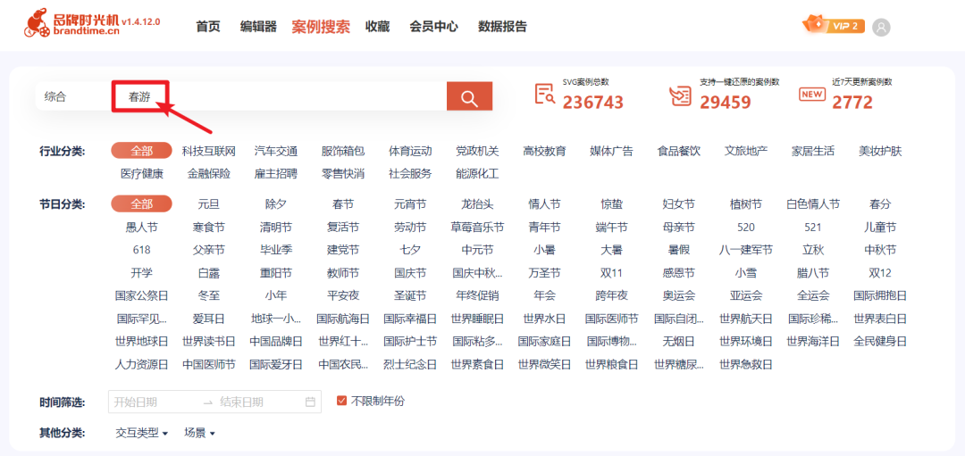
Task: Open the calendar icon in date range
Action: tap(310, 402)
